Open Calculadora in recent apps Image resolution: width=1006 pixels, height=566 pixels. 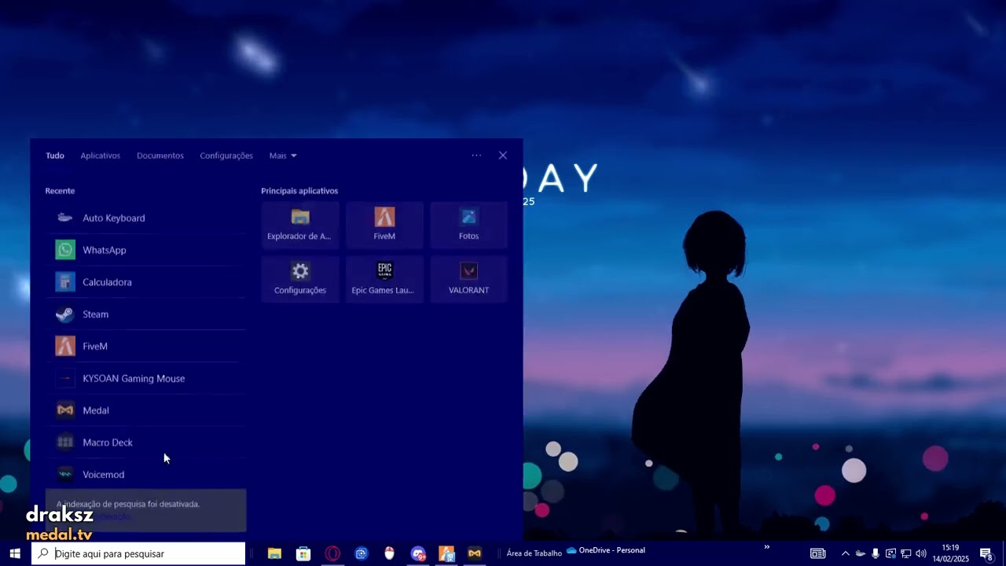tap(145, 282)
